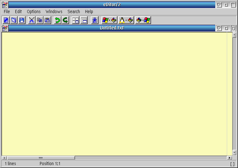Click the horizontal scrollbar right arrow

pos(229,158)
